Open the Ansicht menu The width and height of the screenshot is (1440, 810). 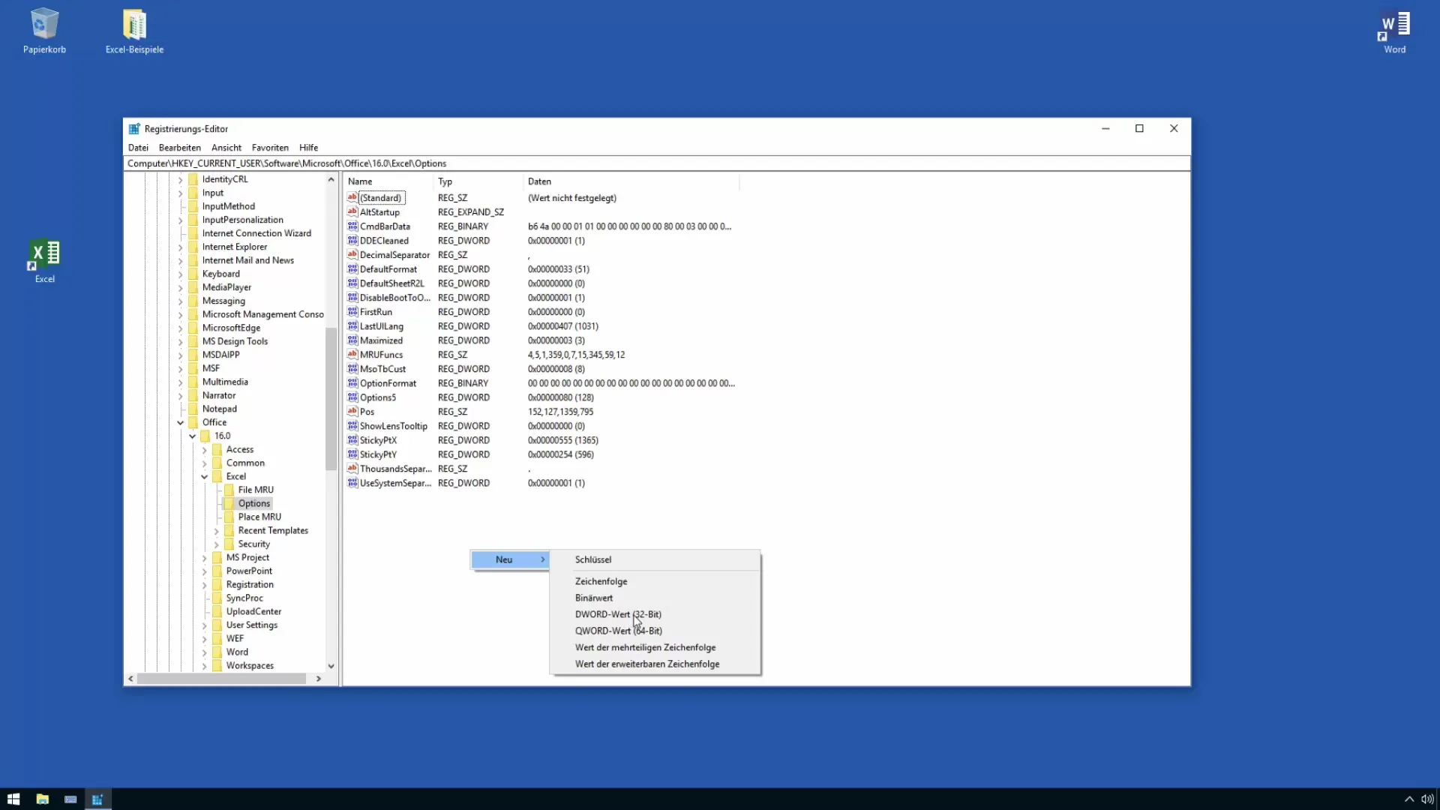(226, 148)
